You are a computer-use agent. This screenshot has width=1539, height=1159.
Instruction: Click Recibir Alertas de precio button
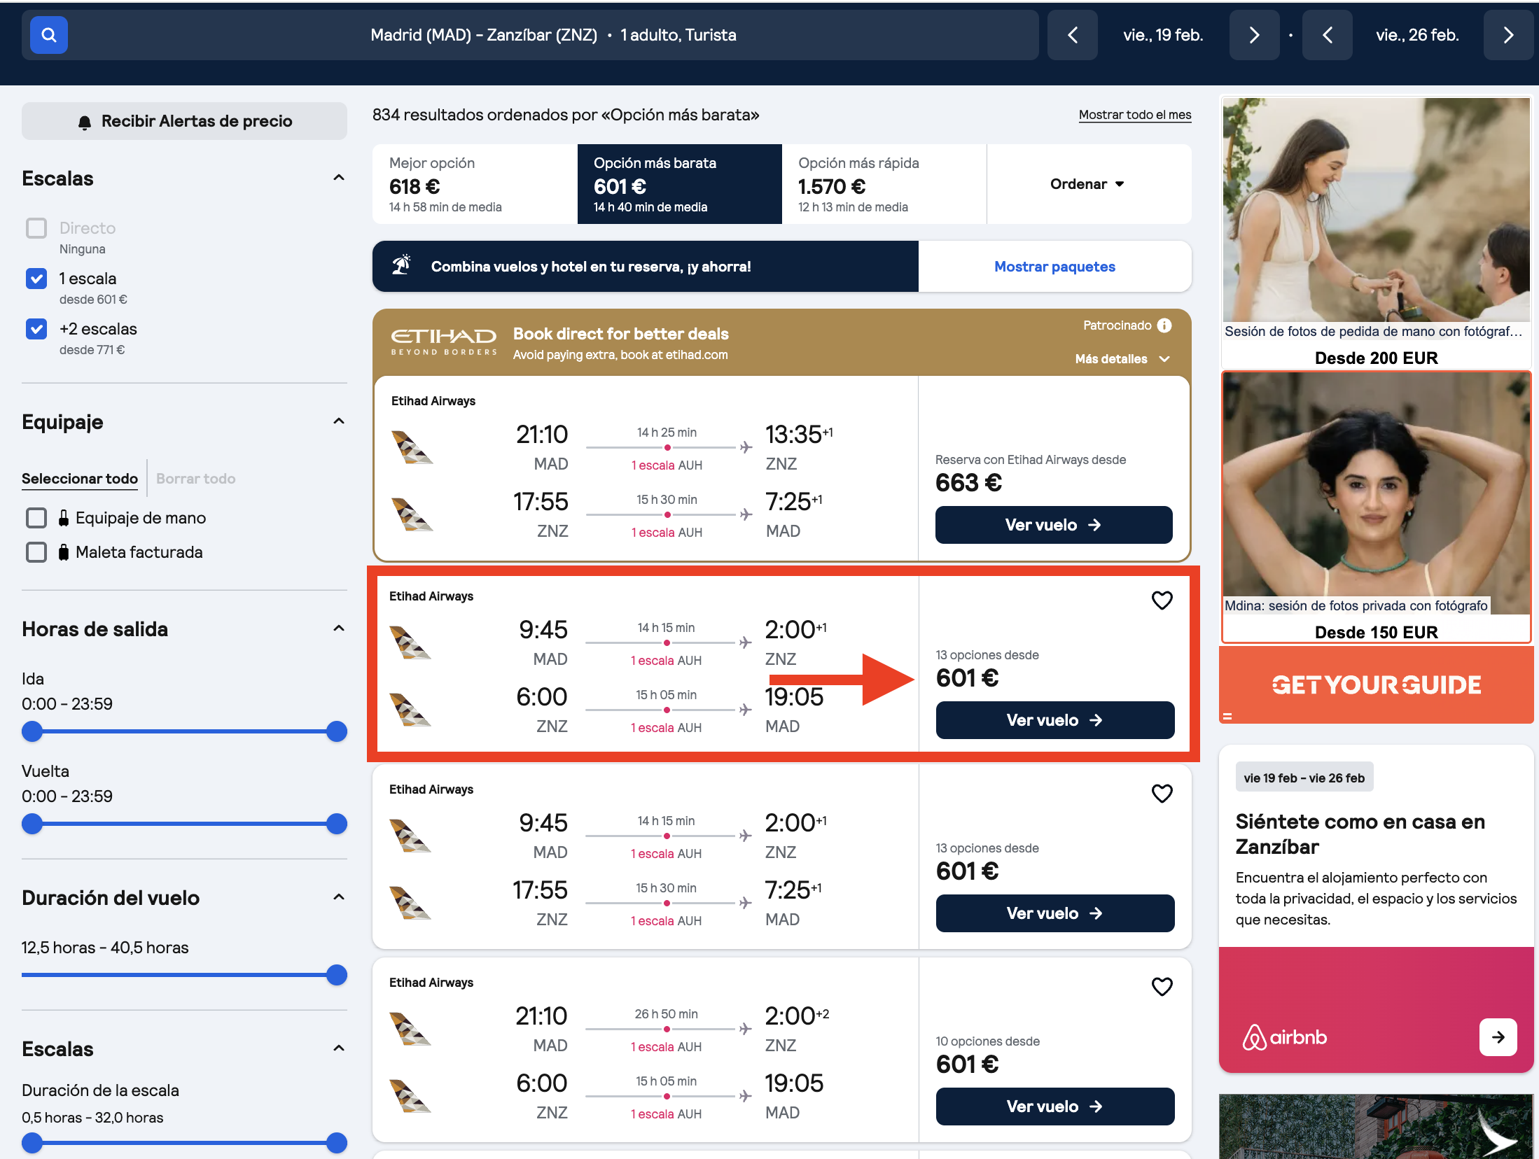[184, 121]
